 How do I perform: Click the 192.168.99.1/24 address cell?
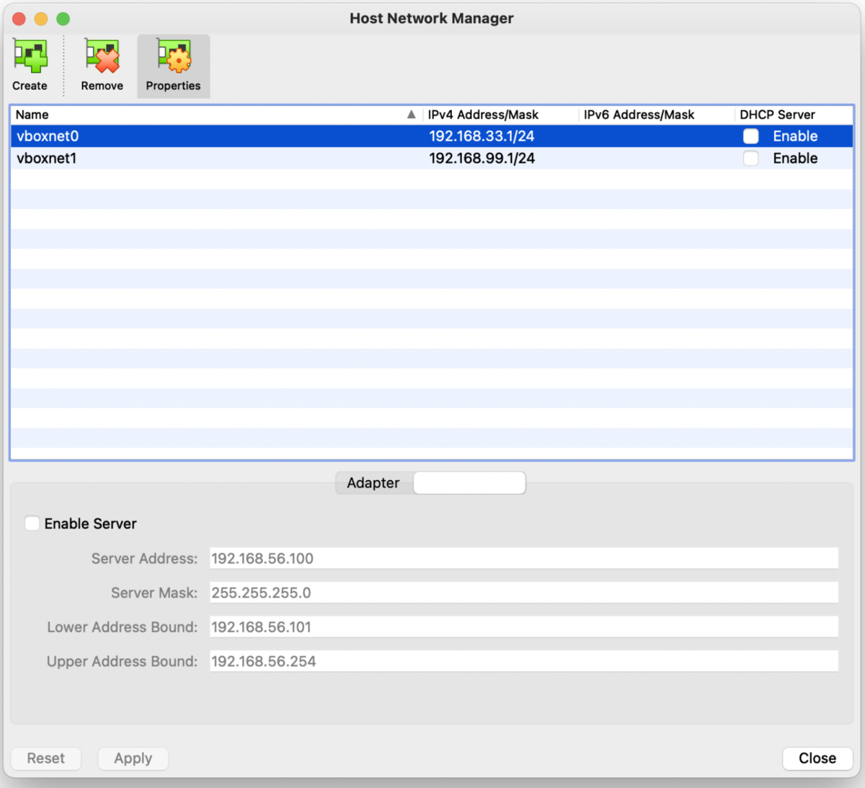[x=482, y=159]
